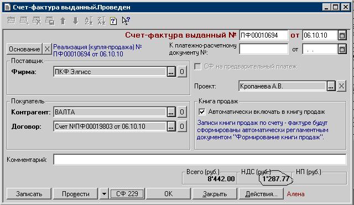354x205 pixels.
Task: Click the new row toolbar icon
Action: 11,21
